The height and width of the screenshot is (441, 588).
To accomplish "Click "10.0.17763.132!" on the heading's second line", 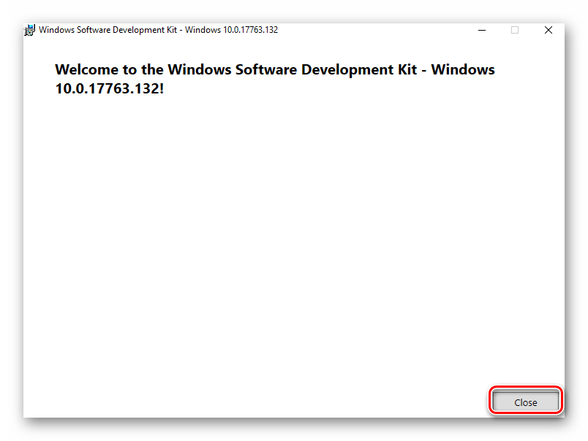I will coord(110,90).
